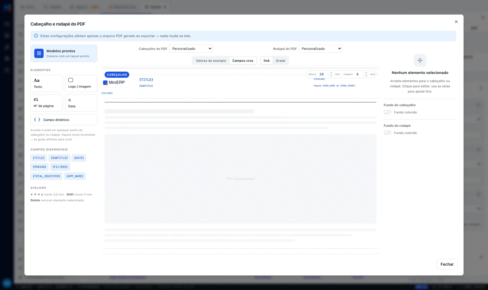The width and height of the screenshot is (488, 290).
Task: Close the PDF header dialog with X
Action: click(x=456, y=22)
